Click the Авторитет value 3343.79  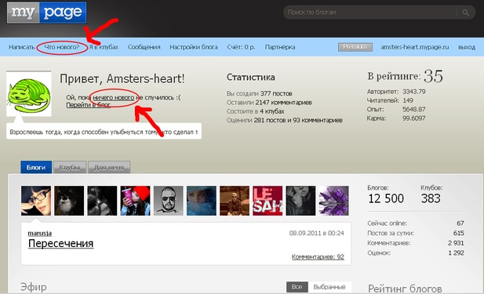414,92
